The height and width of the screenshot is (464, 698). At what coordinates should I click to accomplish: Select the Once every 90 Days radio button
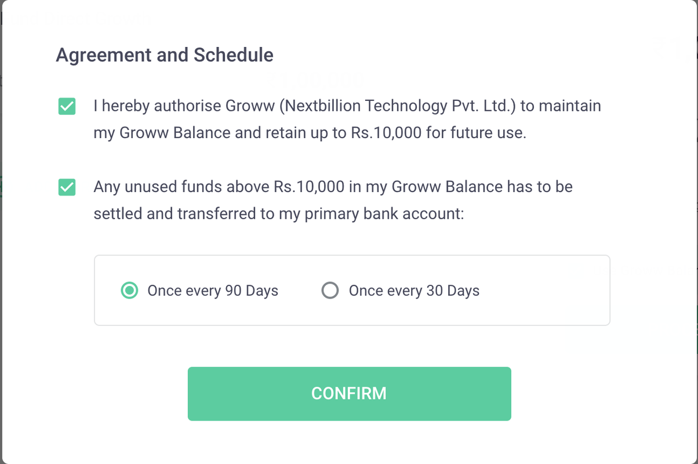[129, 291]
